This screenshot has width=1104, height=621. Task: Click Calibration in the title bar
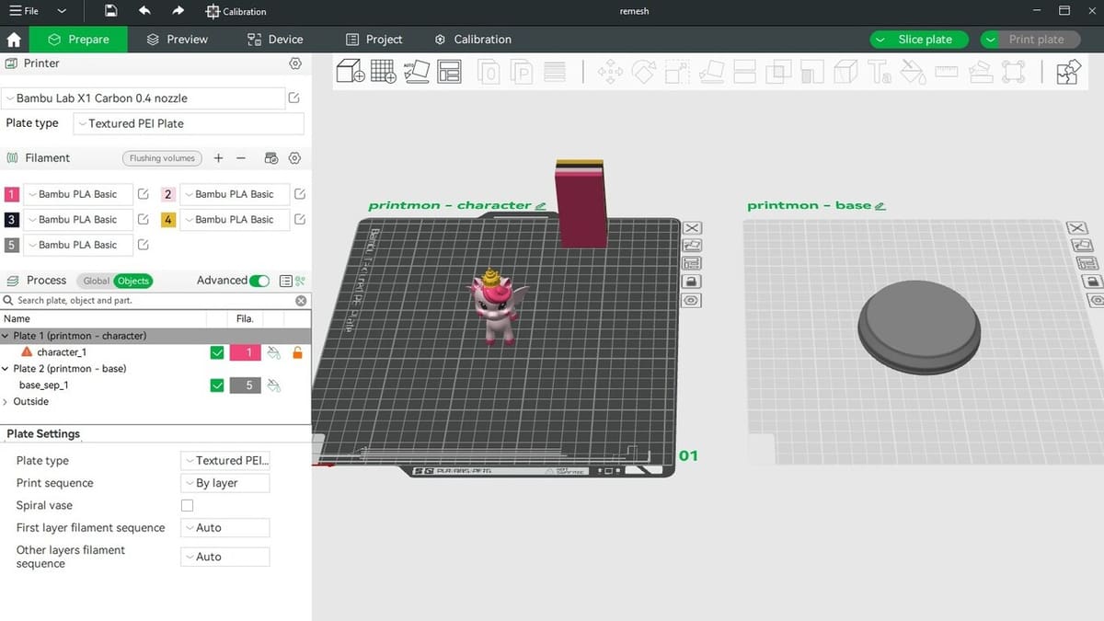point(236,11)
